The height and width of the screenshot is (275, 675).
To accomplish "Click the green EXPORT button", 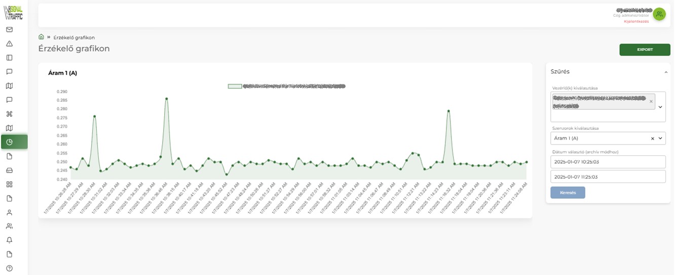I will (x=645, y=50).
